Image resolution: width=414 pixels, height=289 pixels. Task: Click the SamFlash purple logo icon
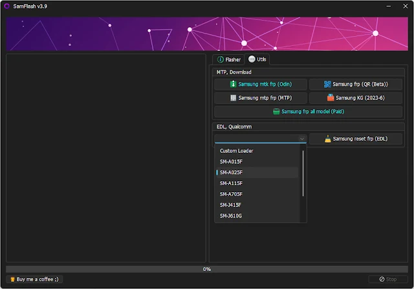coord(7,6)
